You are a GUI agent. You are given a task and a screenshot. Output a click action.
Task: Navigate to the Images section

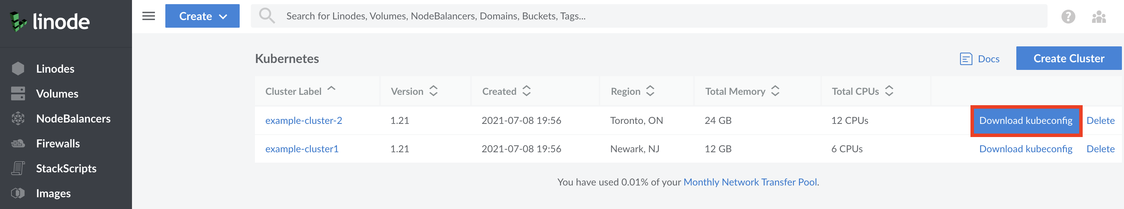pyautogui.click(x=53, y=193)
